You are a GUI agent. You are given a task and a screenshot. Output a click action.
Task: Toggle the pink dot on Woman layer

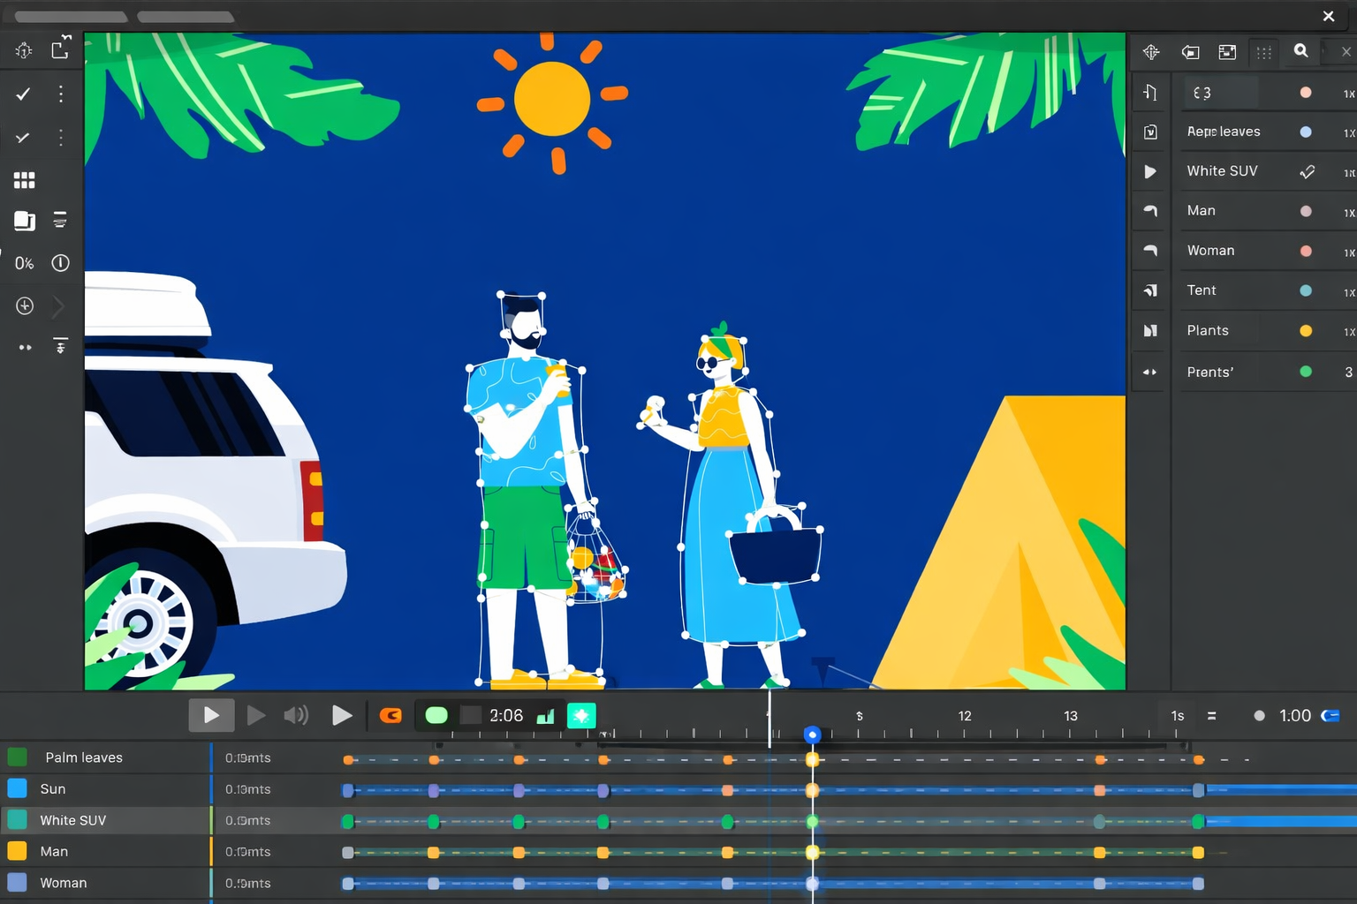(1306, 251)
